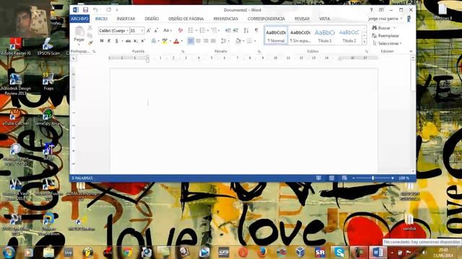
Task: Open the Aa change case dropdown
Action: click(x=167, y=30)
